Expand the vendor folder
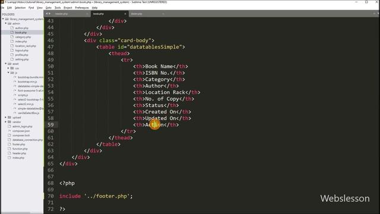Screen dimensions: 380x214 coord(5,122)
